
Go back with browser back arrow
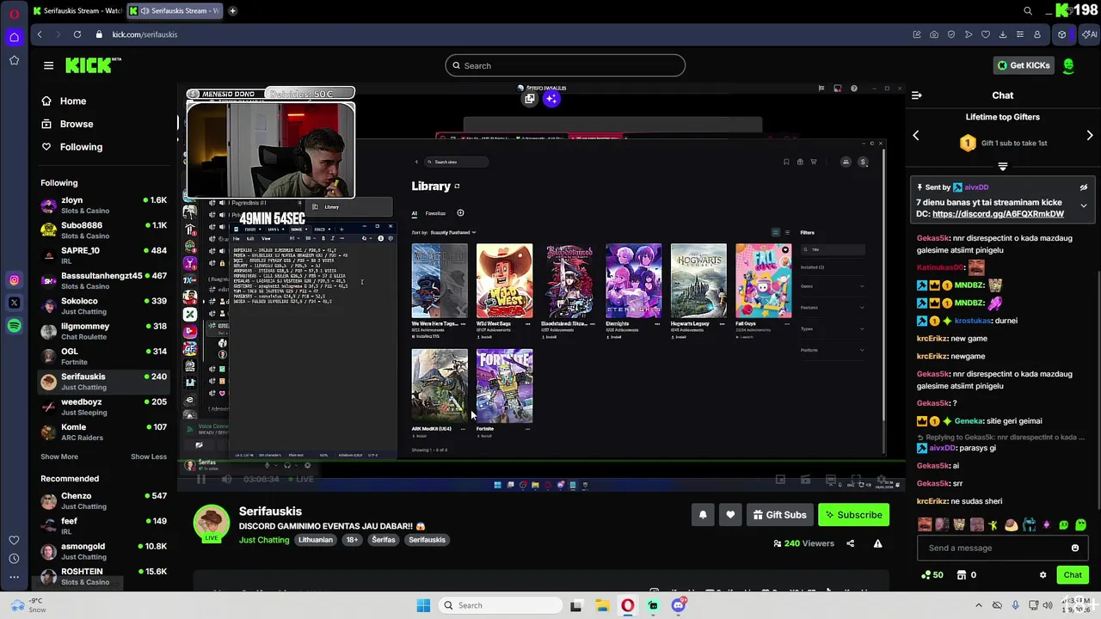point(40,34)
